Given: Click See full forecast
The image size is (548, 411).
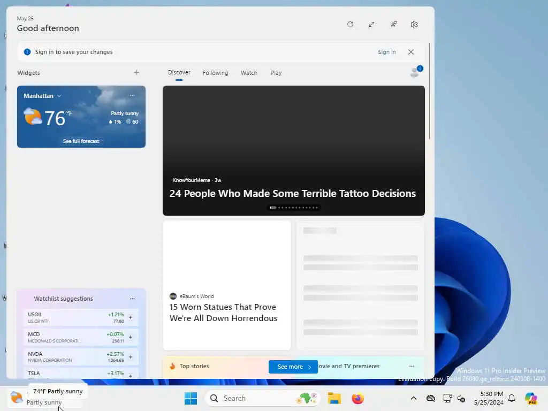Looking at the screenshot, I should click(81, 141).
